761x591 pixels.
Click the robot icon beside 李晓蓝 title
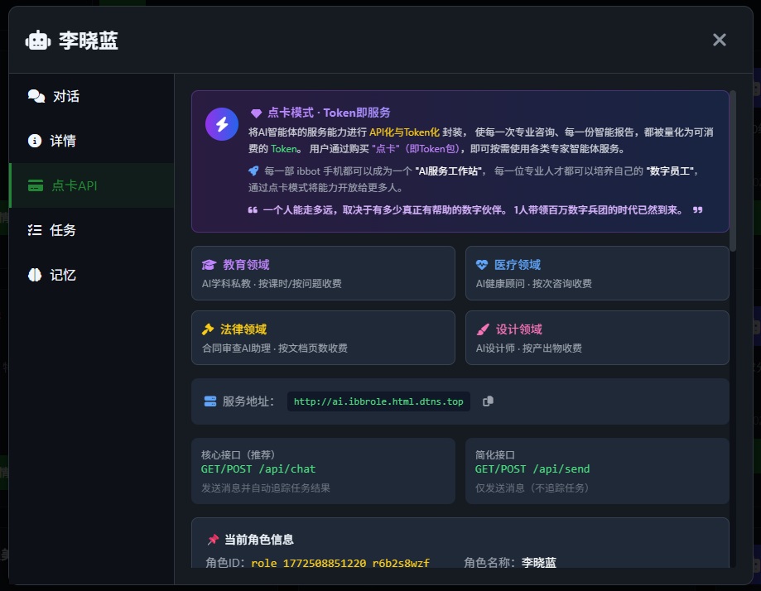coord(38,41)
